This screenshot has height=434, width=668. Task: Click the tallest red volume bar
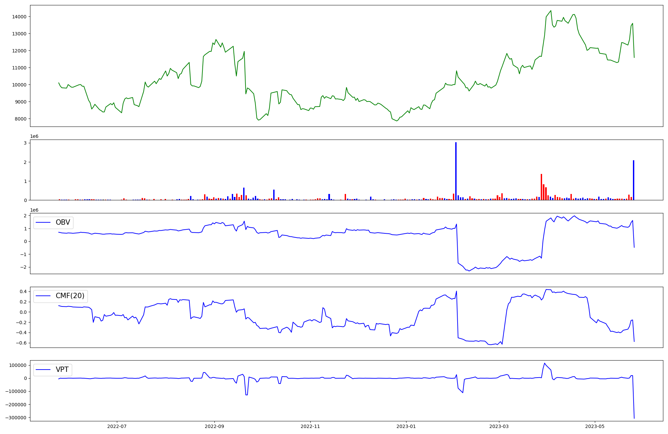[x=541, y=187]
